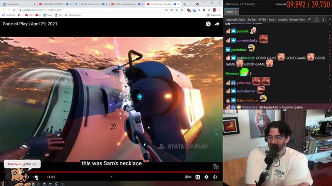Reload the YouTube page
The width and height of the screenshot is (332, 186).
[x=14, y=10]
